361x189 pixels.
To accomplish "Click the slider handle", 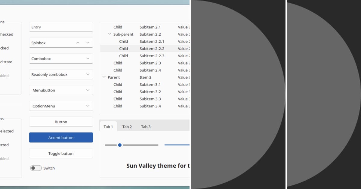I will click(120, 145).
